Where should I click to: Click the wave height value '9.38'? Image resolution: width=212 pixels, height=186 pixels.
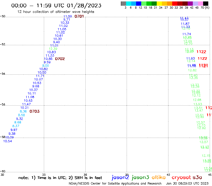[12, 134]
